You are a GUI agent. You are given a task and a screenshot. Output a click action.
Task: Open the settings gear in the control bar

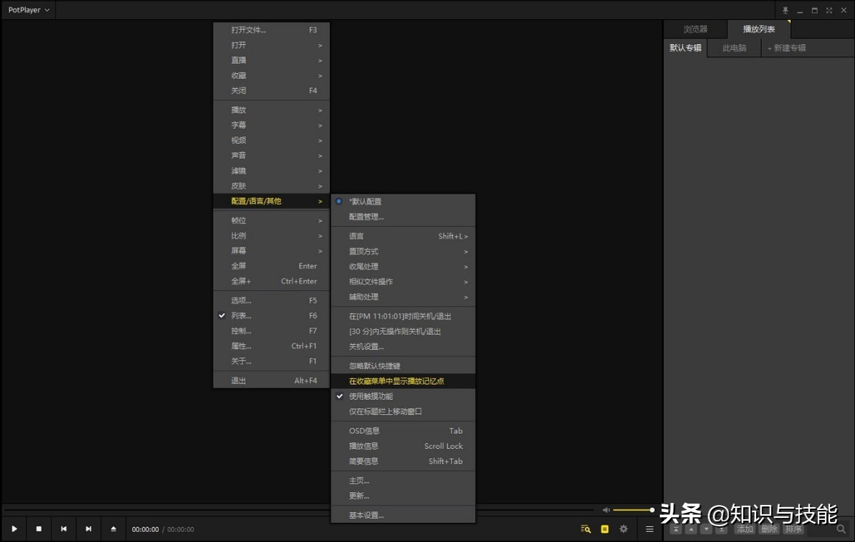click(623, 529)
